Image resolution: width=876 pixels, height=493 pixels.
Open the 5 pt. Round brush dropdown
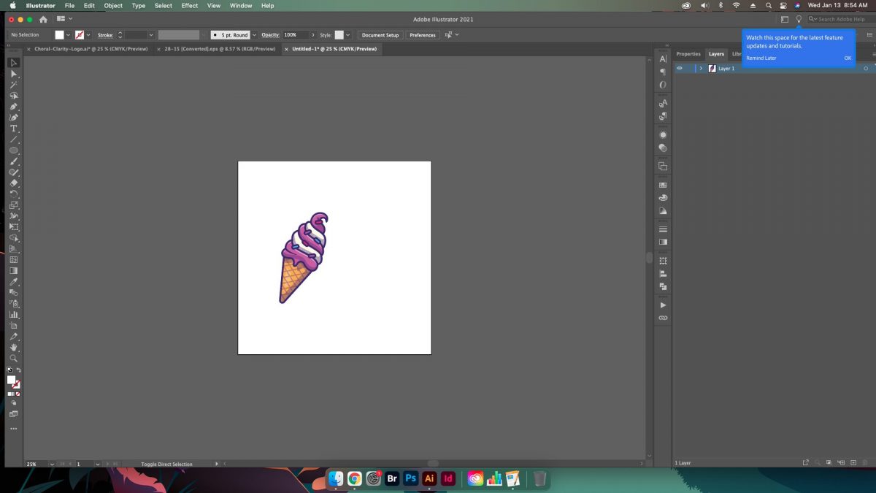tap(253, 35)
